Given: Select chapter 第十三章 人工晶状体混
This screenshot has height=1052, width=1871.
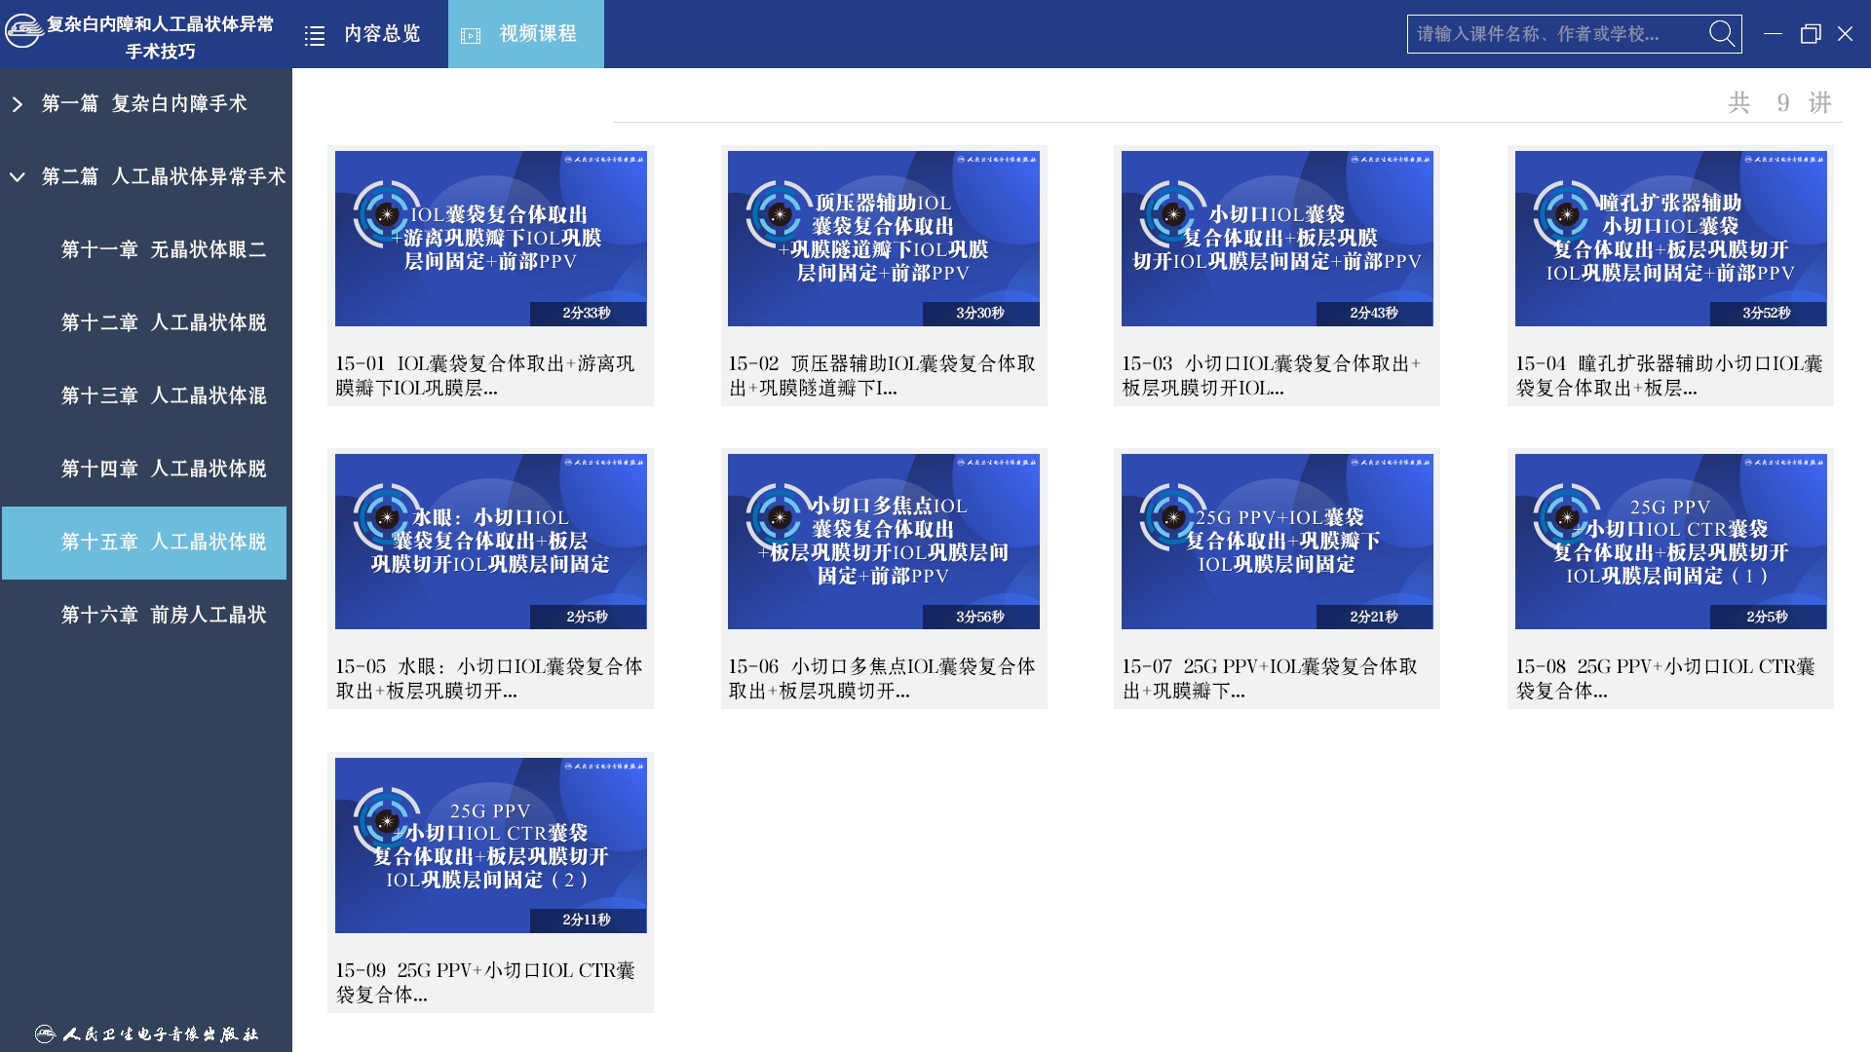Looking at the screenshot, I should pyautogui.click(x=163, y=395).
